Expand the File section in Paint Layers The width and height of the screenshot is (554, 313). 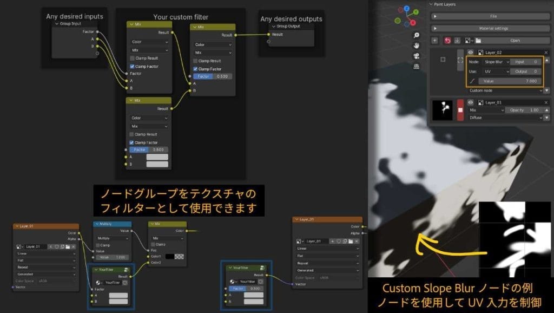pos(492,16)
